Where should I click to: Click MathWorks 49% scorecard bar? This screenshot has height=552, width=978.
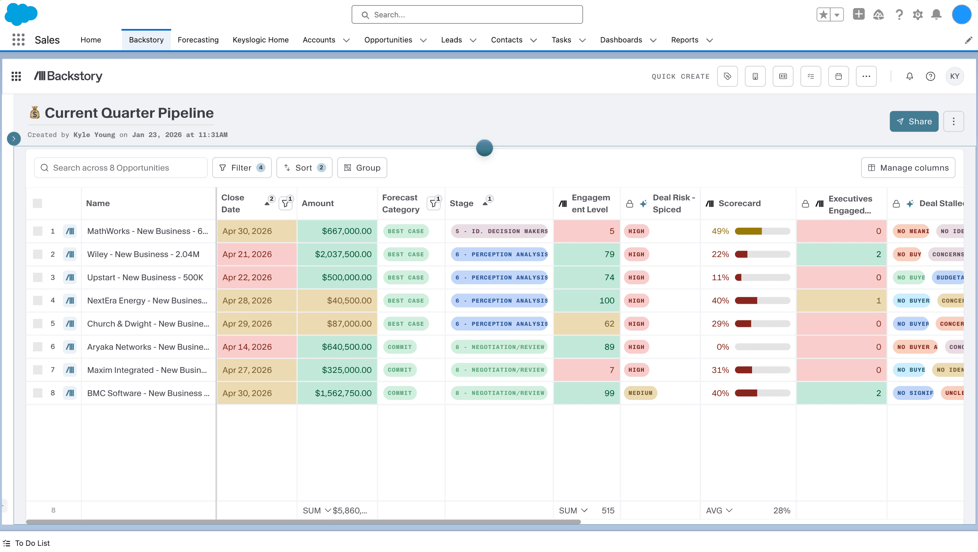point(762,231)
